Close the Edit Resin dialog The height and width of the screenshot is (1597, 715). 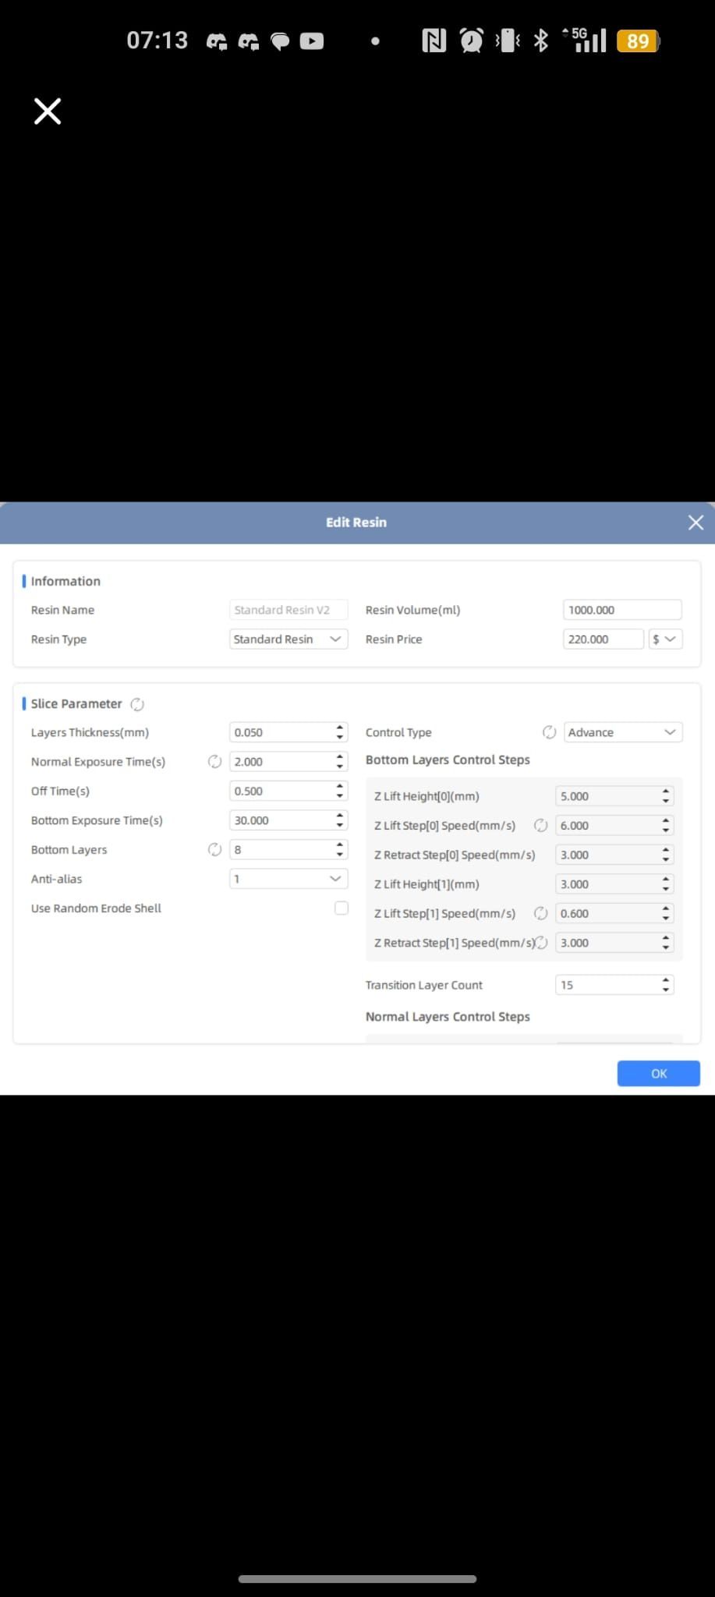point(696,522)
